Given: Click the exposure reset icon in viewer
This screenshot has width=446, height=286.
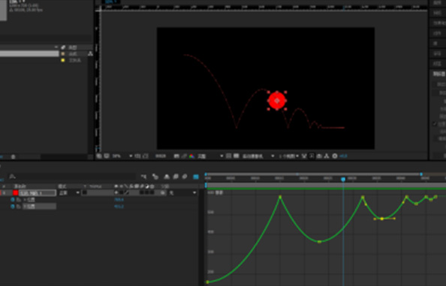Looking at the screenshot, I should click(x=335, y=156).
